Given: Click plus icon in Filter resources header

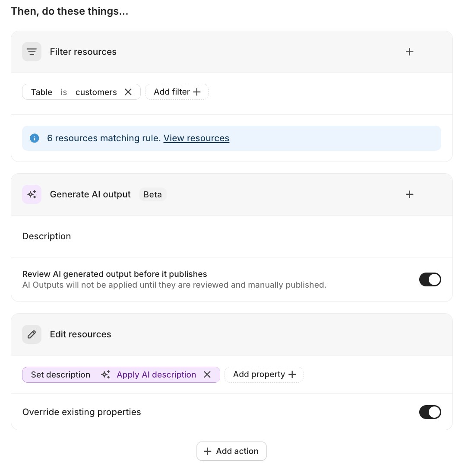Looking at the screenshot, I should (409, 52).
